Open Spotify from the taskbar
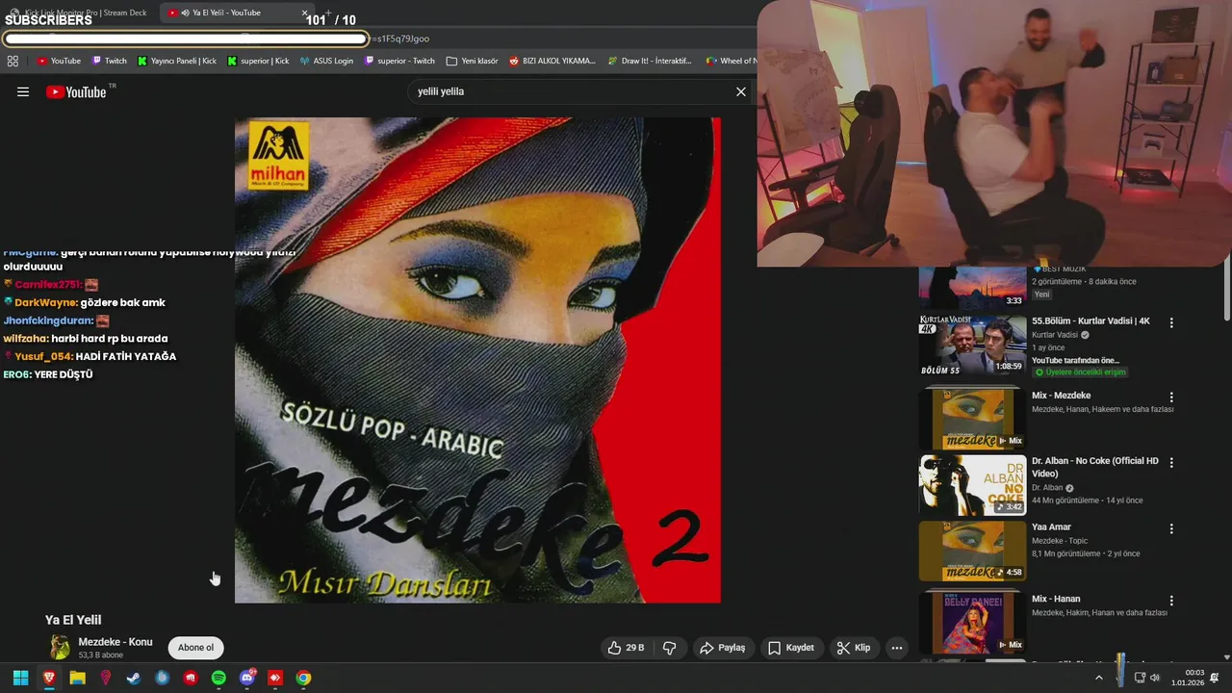The image size is (1232, 693). [218, 678]
